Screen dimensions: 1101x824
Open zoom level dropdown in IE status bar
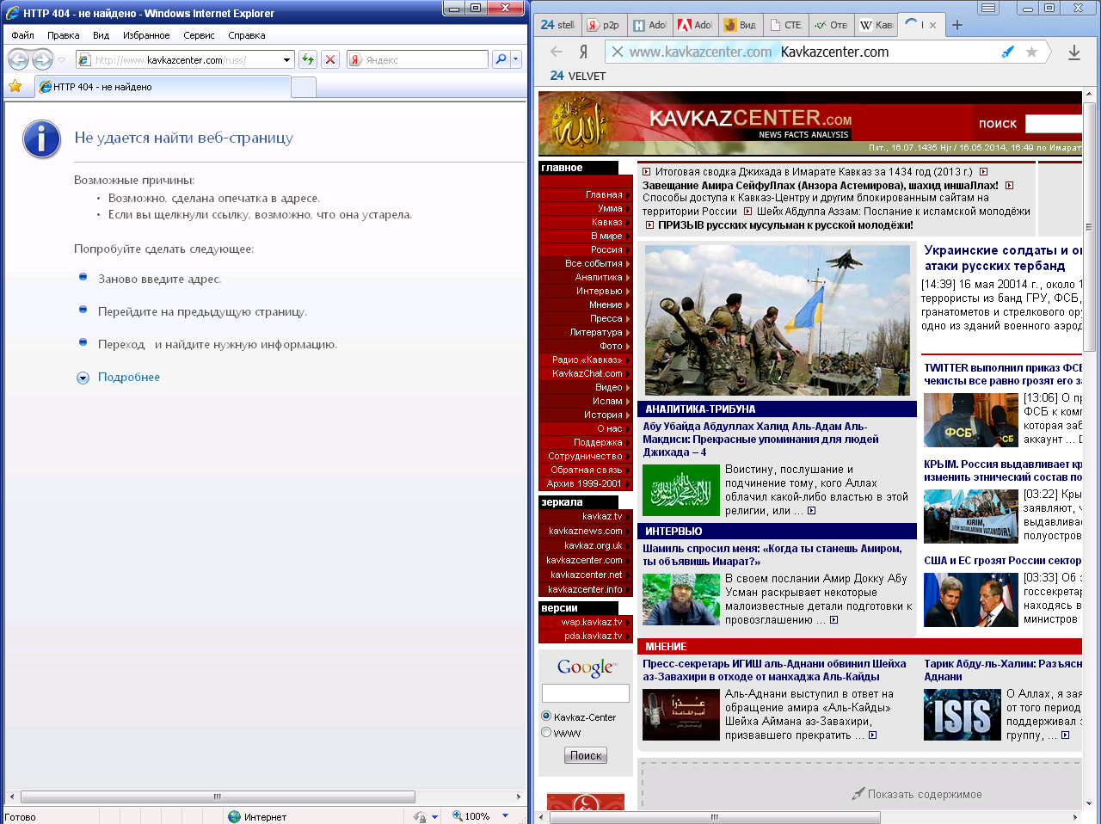click(x=505, y=815)
